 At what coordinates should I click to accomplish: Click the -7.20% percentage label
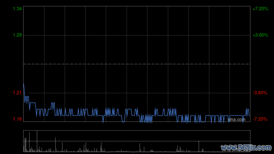pos(260,119)
